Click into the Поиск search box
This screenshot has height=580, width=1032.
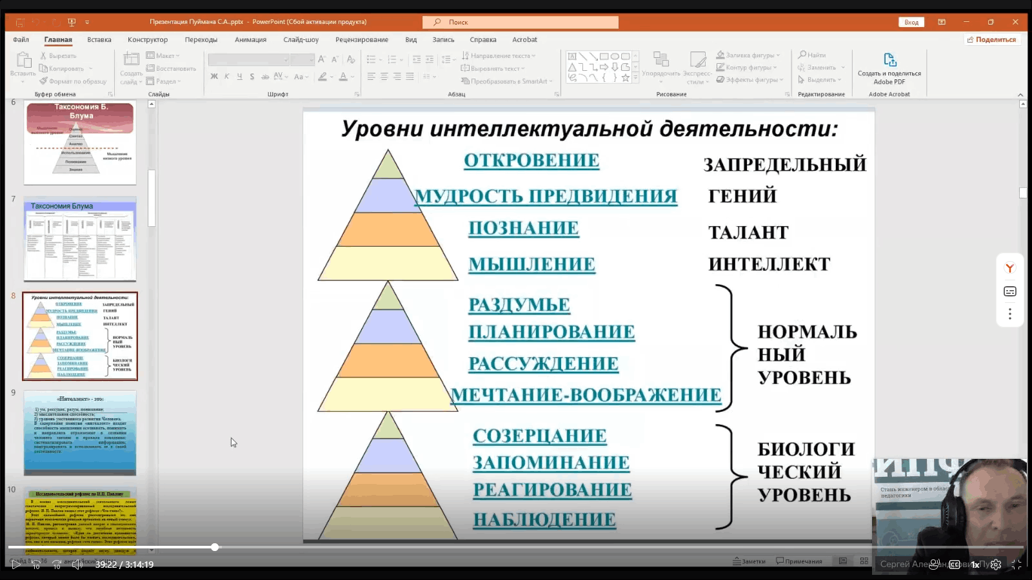tap(521, 22)
